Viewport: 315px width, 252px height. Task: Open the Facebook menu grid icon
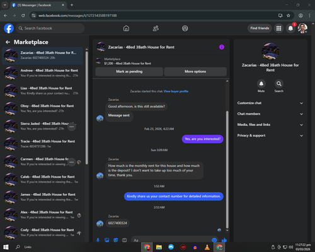click(x=278, y=28)
